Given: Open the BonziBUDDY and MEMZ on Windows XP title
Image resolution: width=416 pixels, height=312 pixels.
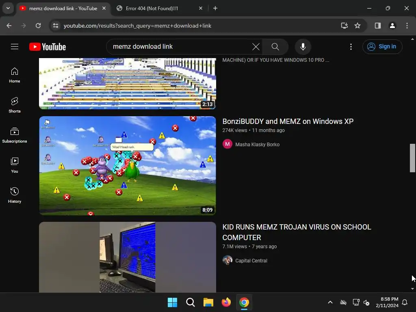Looking at the screenshot, I should click(288, 121).
